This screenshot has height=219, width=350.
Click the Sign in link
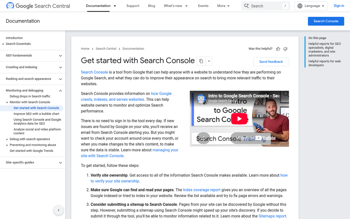pyautogui.click(x=339, y=6)
